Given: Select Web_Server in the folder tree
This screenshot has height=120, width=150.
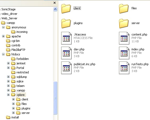Looking at the screenshot, I should (9, 18).
